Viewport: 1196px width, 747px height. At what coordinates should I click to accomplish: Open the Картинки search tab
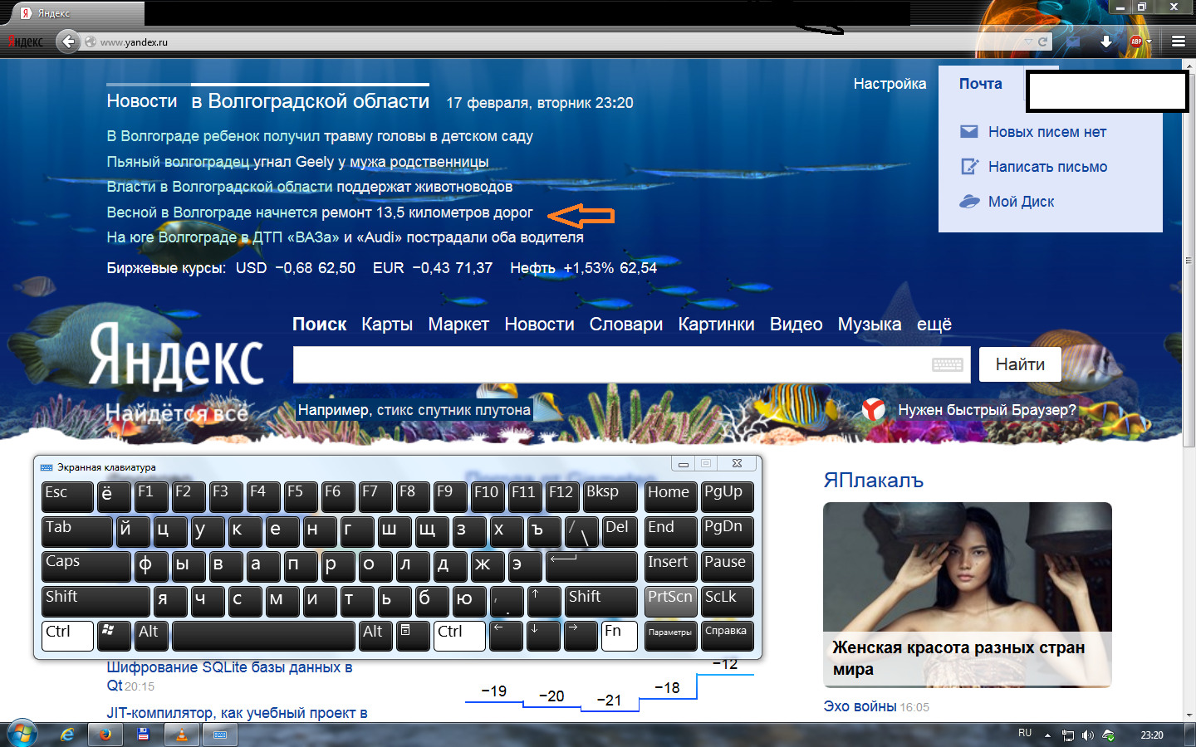coord(716,325)
